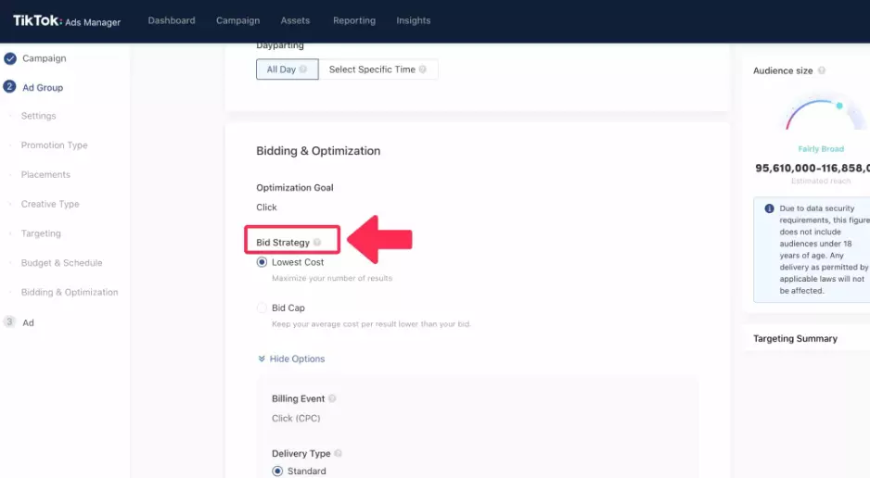Open help icon for Select Specific Time
Screen dimensions: 870x478
pyautogui.click(x=423, y=69)
